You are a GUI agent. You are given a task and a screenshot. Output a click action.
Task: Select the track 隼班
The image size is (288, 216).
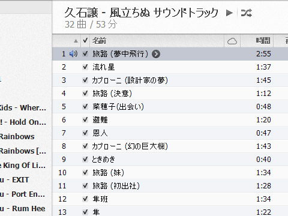[100, 199]
